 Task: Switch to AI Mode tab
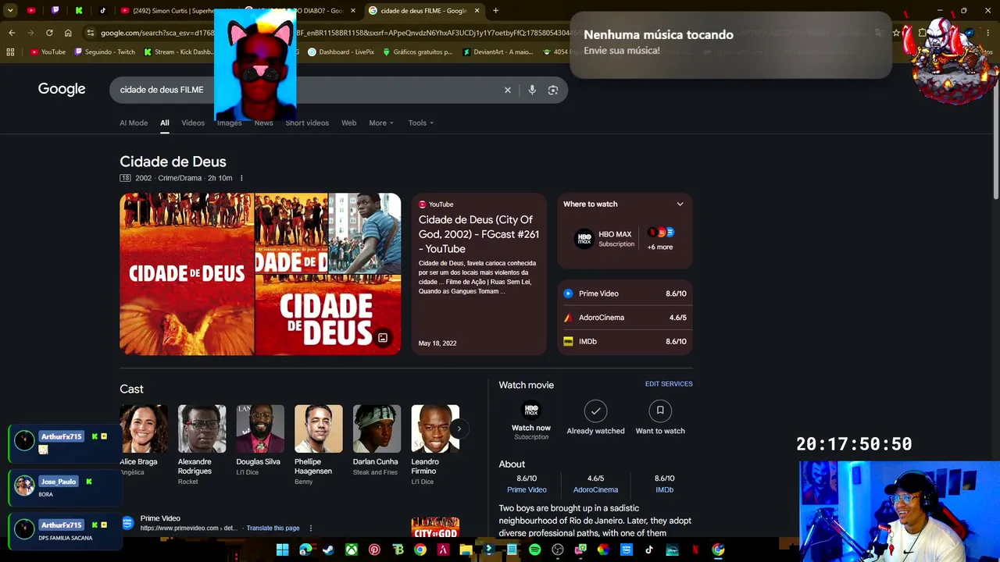(x=134, y=123)
